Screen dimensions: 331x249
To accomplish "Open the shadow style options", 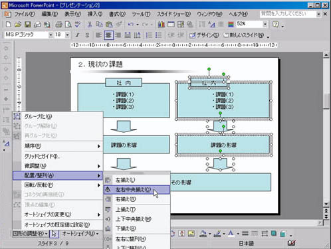I will click(274, 234).
